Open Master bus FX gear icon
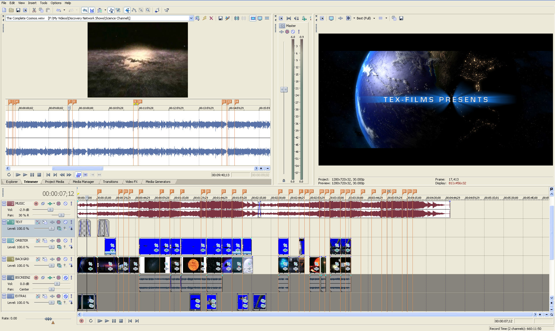Image resolution: width=555 pixels, height=331 pixels. [x=287, y=32]
